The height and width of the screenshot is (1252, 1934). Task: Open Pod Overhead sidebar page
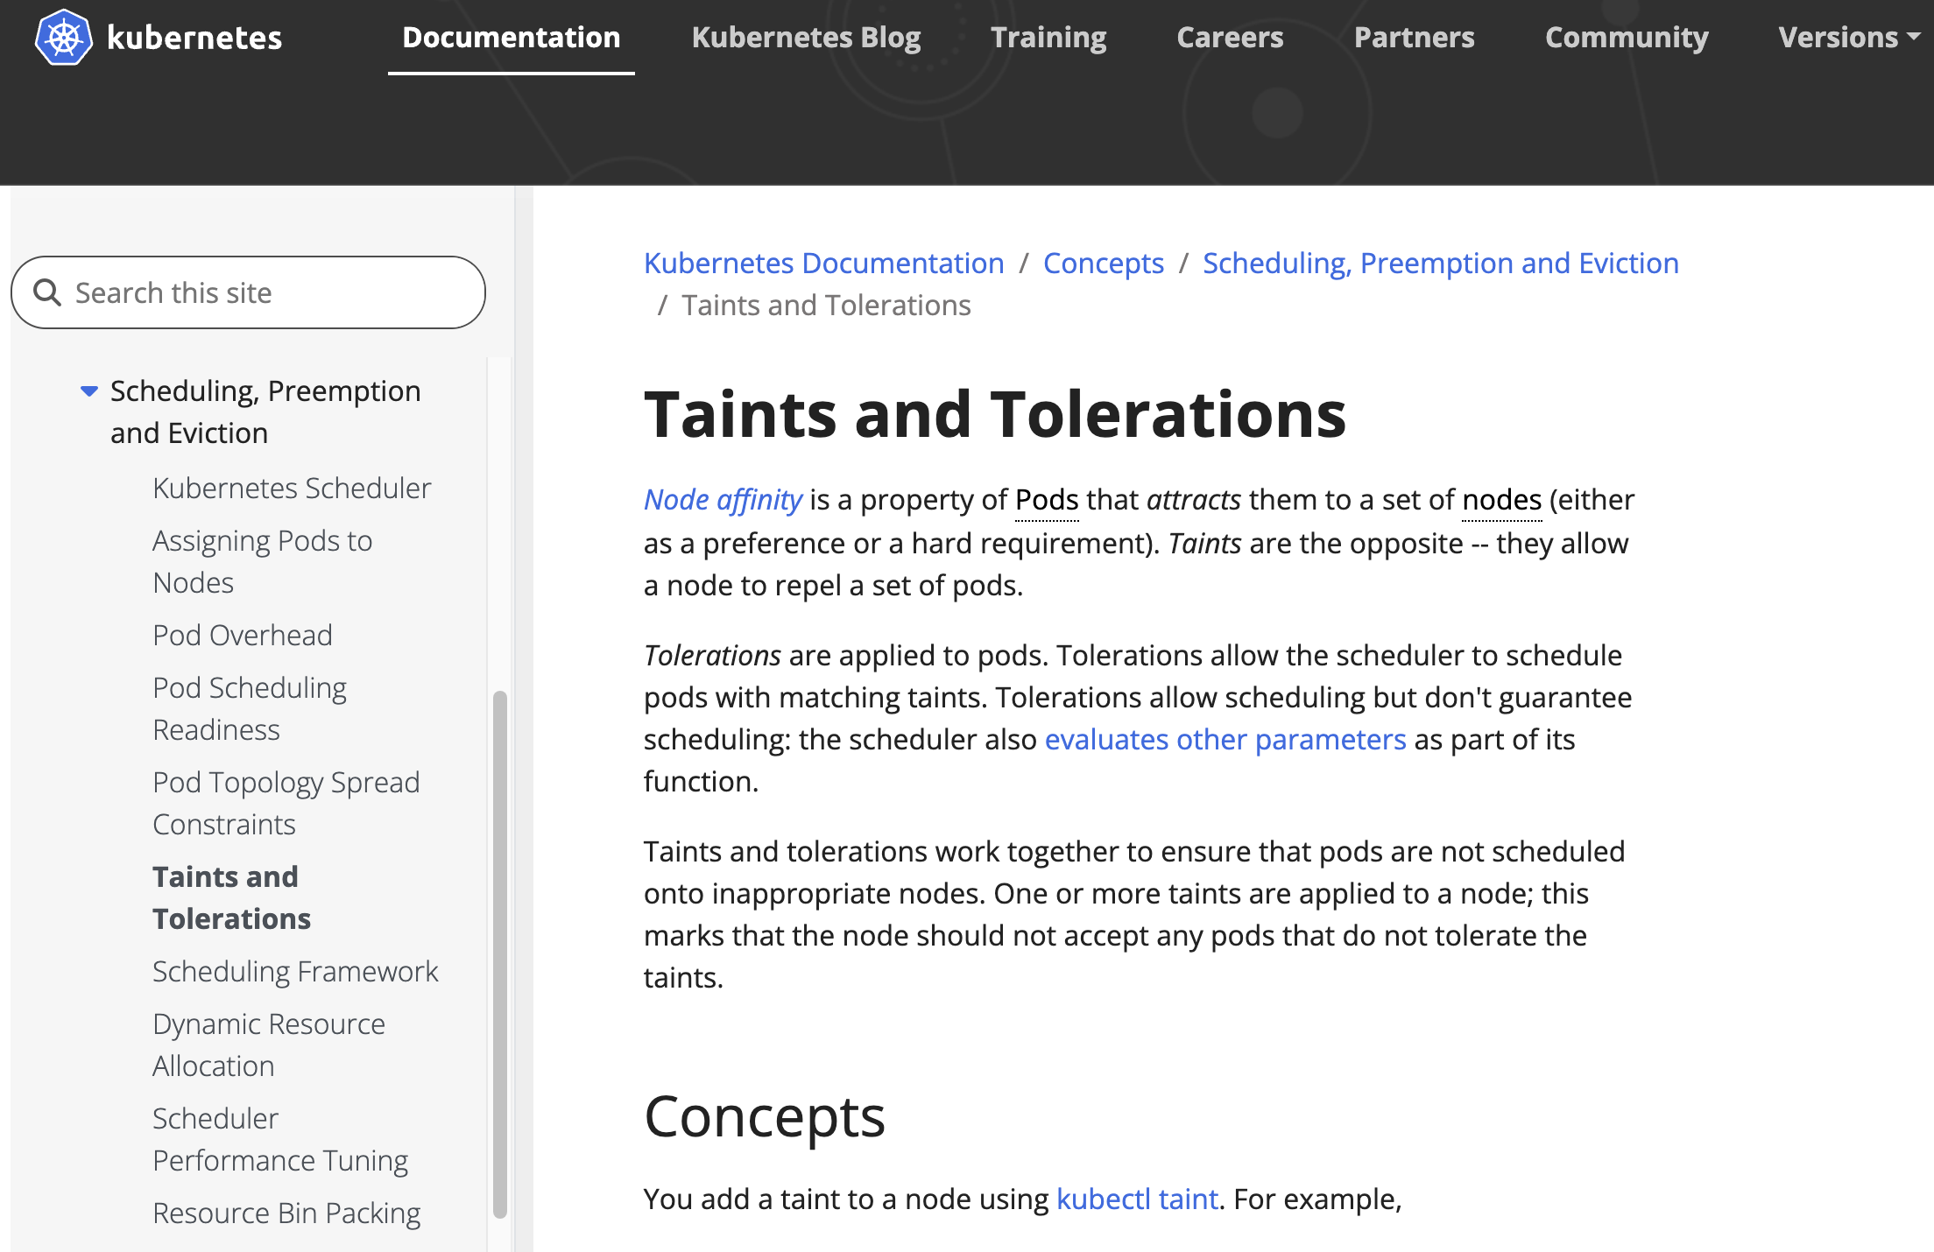[243, 636]
